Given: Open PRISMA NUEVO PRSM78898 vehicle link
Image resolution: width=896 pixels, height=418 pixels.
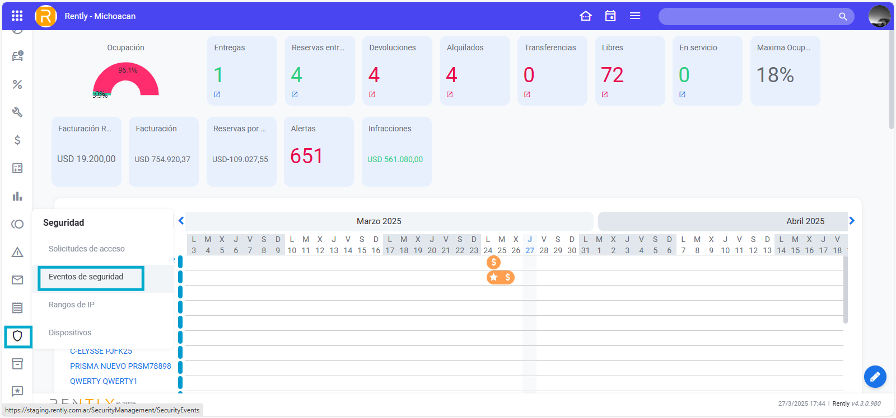Looking at the screenshot, I should [120, 366].
